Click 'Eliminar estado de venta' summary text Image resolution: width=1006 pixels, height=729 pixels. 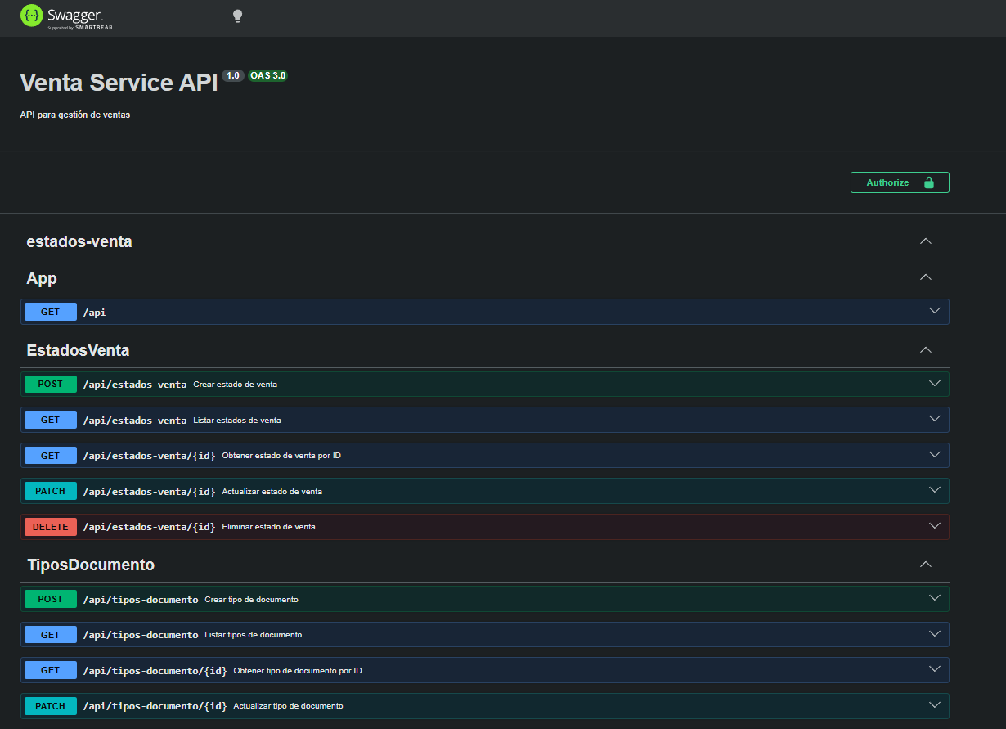(x=268, y=527)
